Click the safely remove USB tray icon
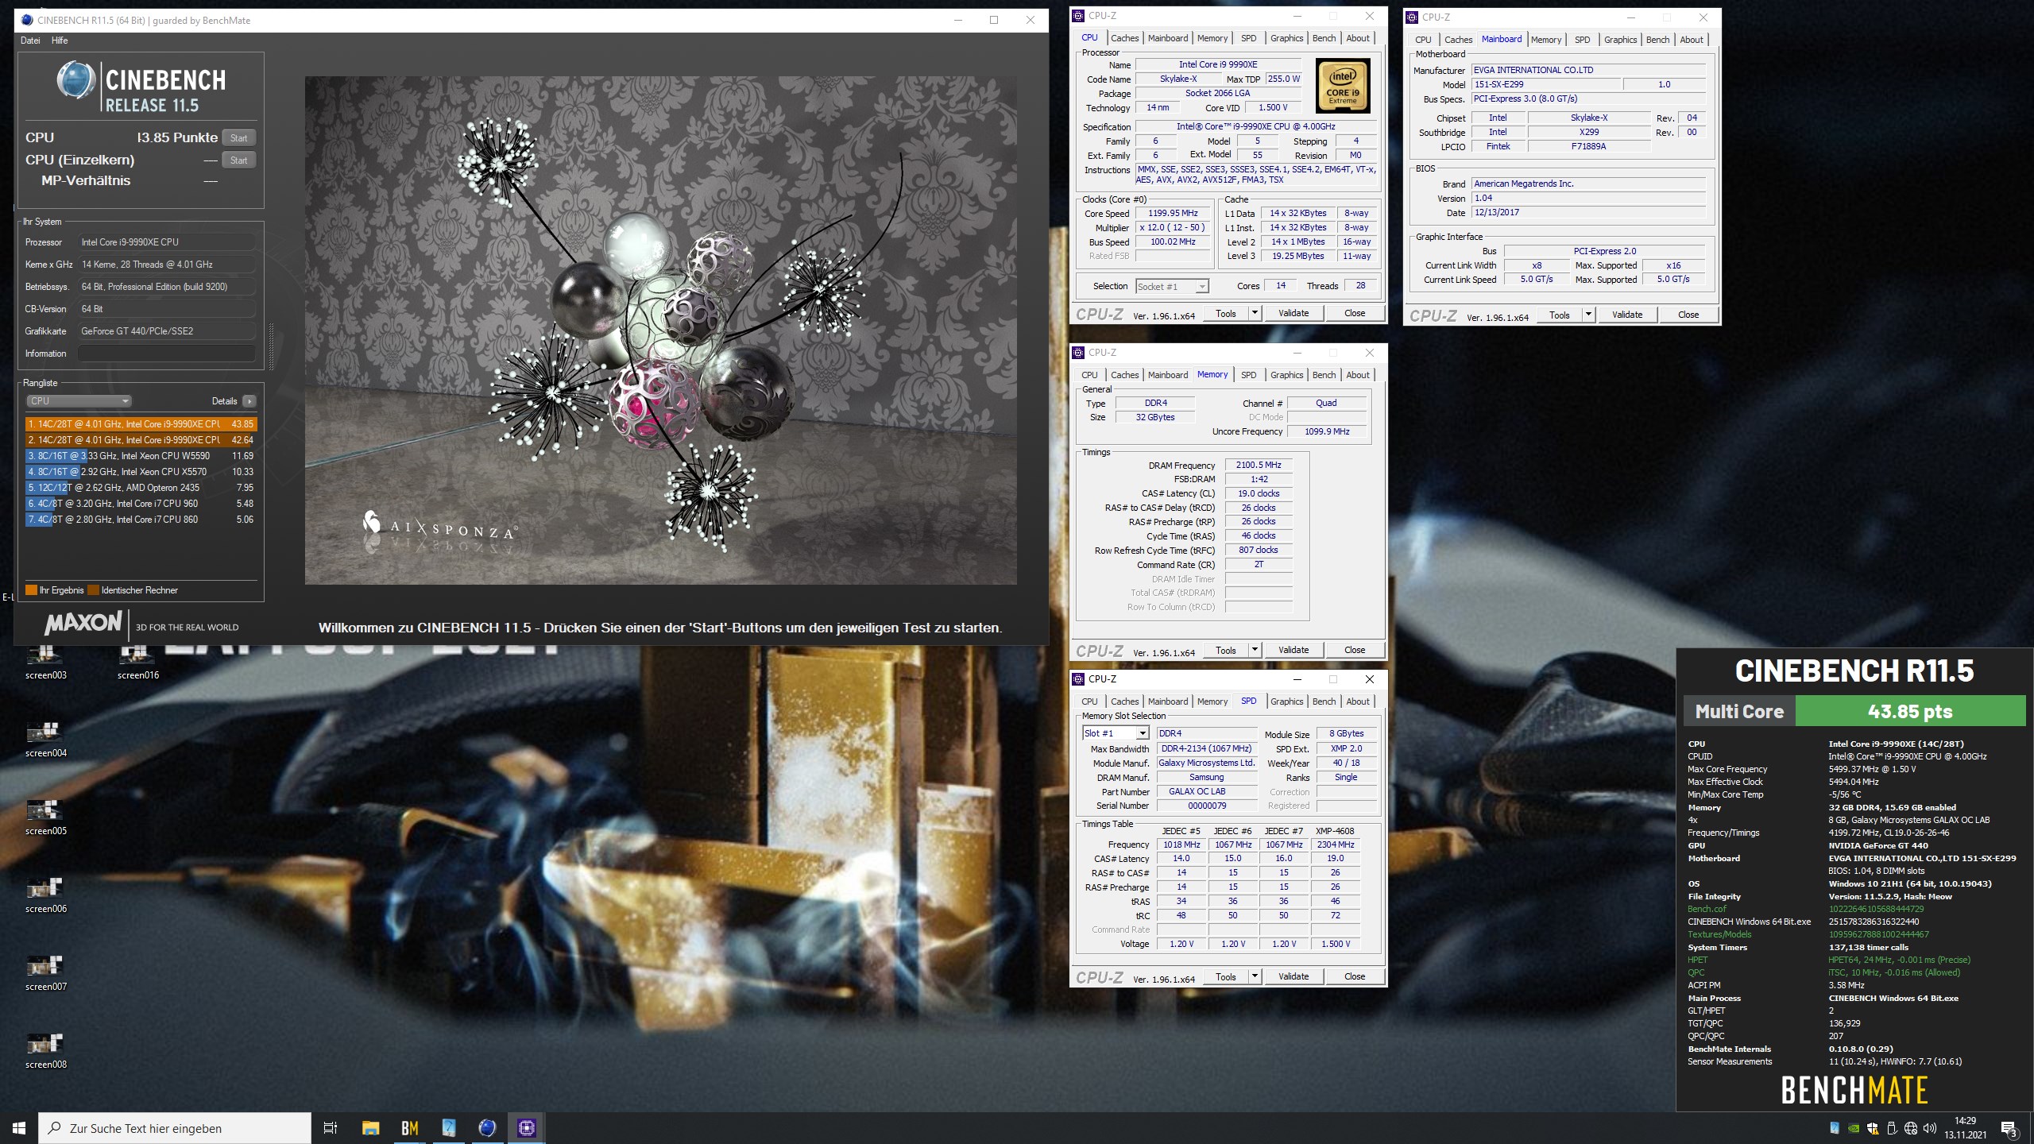Image resolution: width=2034 pixels, height=1144 pixels. 1892,1128
